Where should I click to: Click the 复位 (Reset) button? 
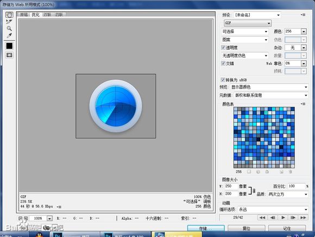coord(247,228)
